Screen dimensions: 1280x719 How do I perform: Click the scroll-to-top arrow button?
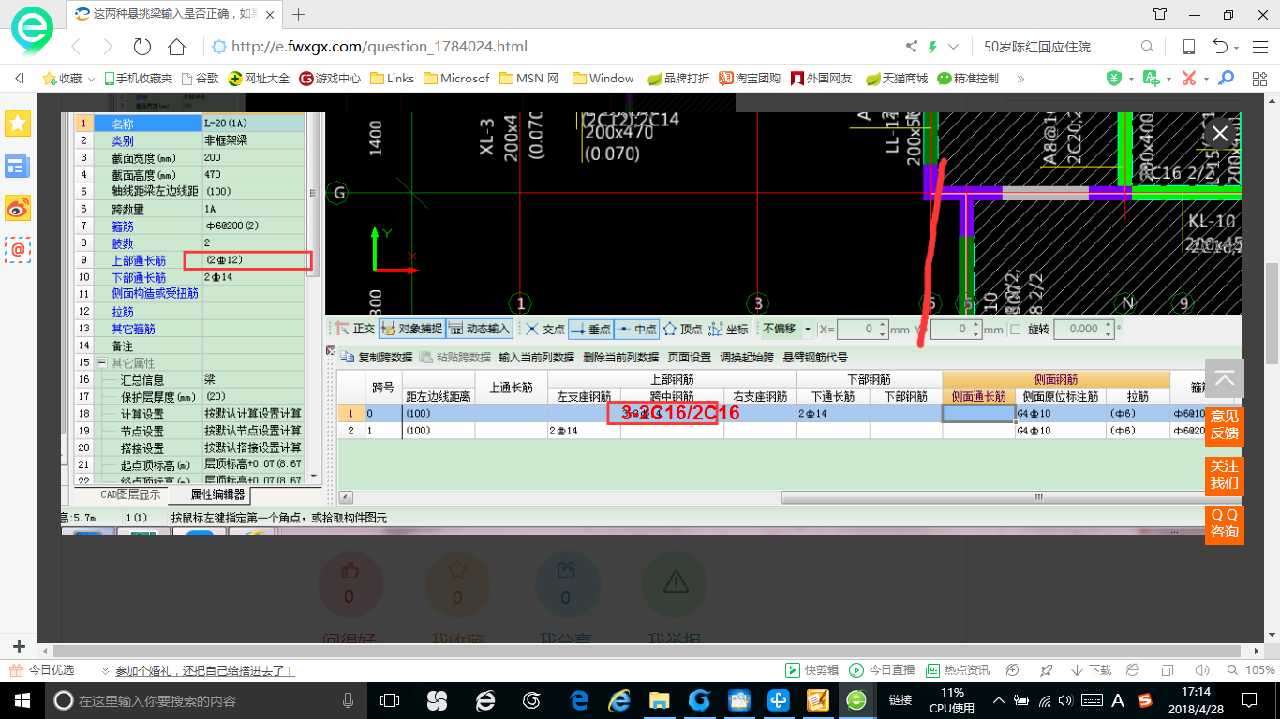click(1225, 379)
